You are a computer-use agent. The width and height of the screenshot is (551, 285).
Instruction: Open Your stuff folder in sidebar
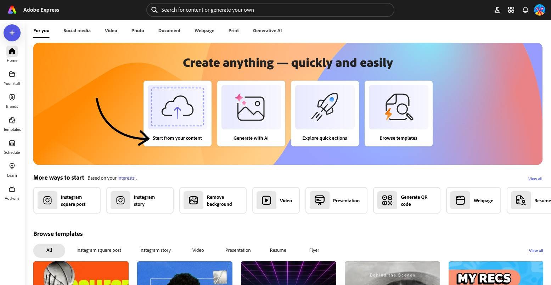coord(12,78)
